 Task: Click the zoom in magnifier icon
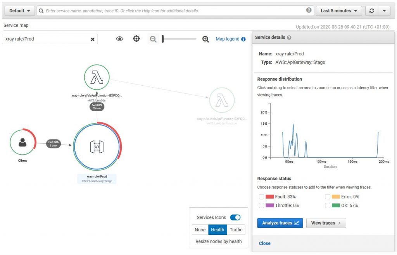[x=205, y=39]
